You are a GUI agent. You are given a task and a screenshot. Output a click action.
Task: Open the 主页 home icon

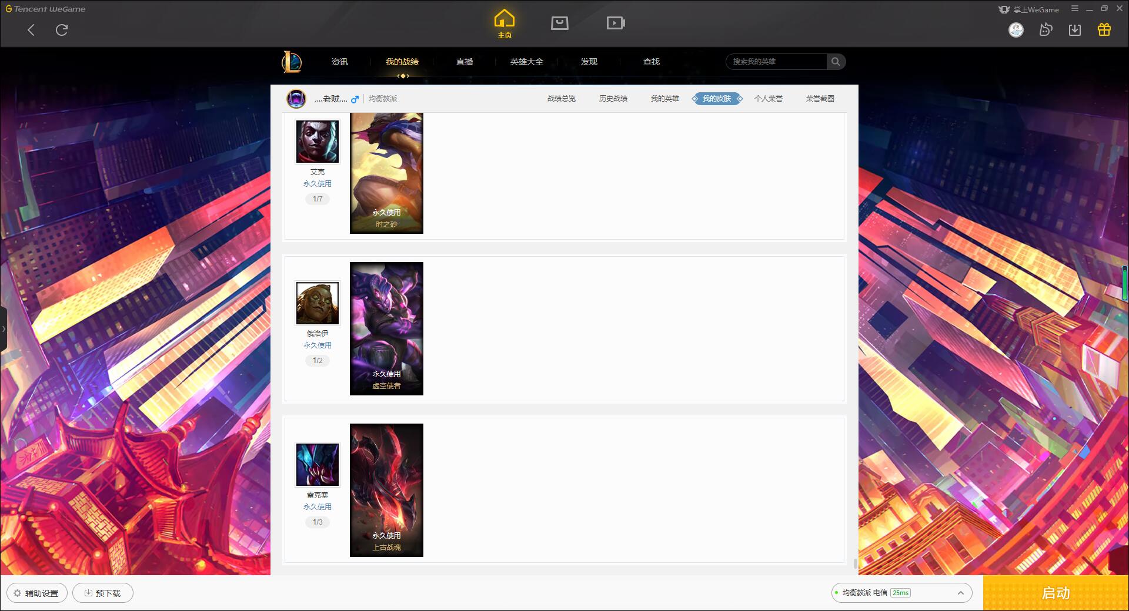[505, 23]
